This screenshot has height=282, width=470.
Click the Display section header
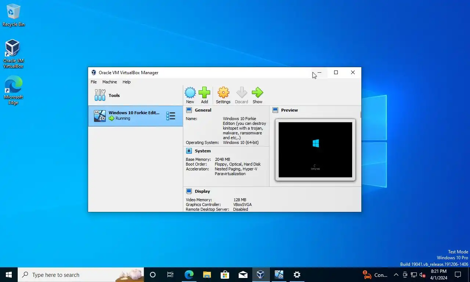point(202,191)
